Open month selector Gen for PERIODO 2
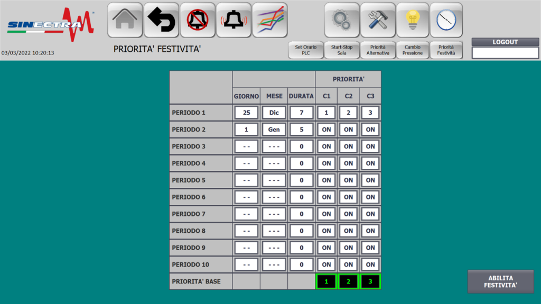Viewport: 541px width, 304px height. tap(274, 130)
